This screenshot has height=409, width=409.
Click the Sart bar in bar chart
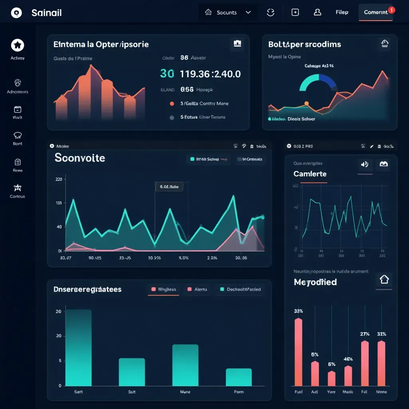[79, 348]
